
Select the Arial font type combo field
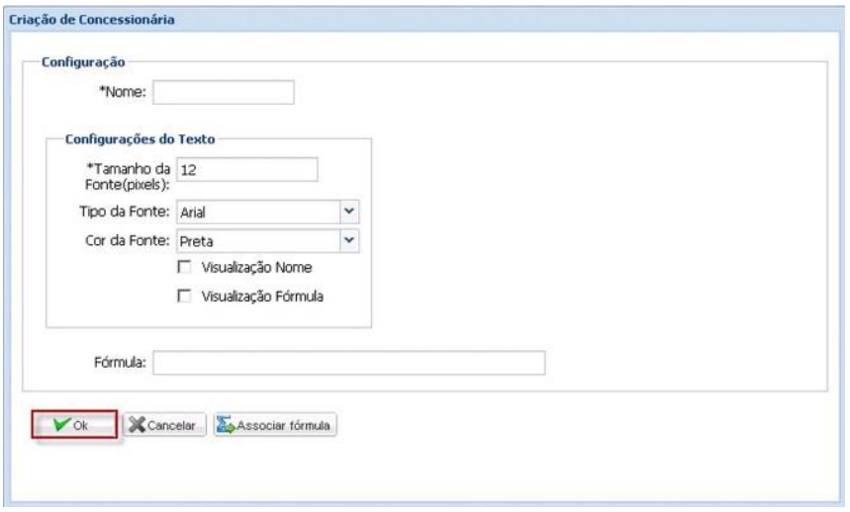click(256, 212)
